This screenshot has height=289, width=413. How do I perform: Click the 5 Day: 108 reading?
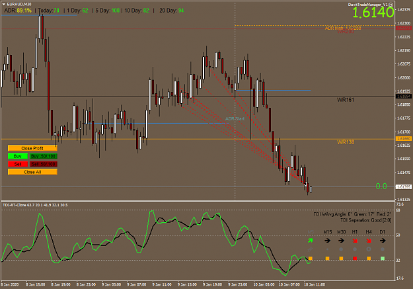(x=108, y=11)
